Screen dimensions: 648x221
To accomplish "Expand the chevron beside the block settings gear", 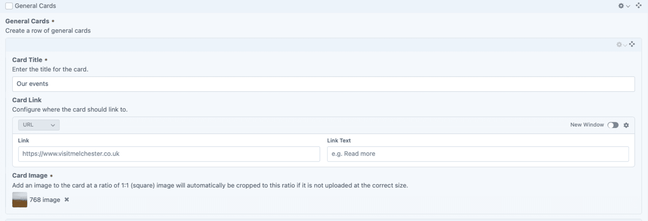I will [x=628, y=6].
